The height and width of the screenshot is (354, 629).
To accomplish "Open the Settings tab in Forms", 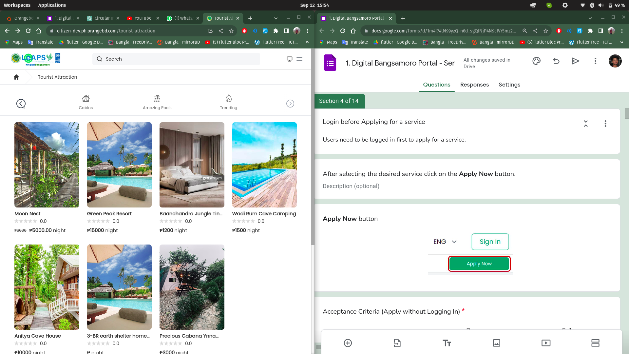I will click(x=509, y=85).
